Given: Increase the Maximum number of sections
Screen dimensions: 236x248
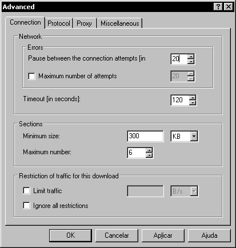Looking at the screenshot, I should [x=149, y=150].
